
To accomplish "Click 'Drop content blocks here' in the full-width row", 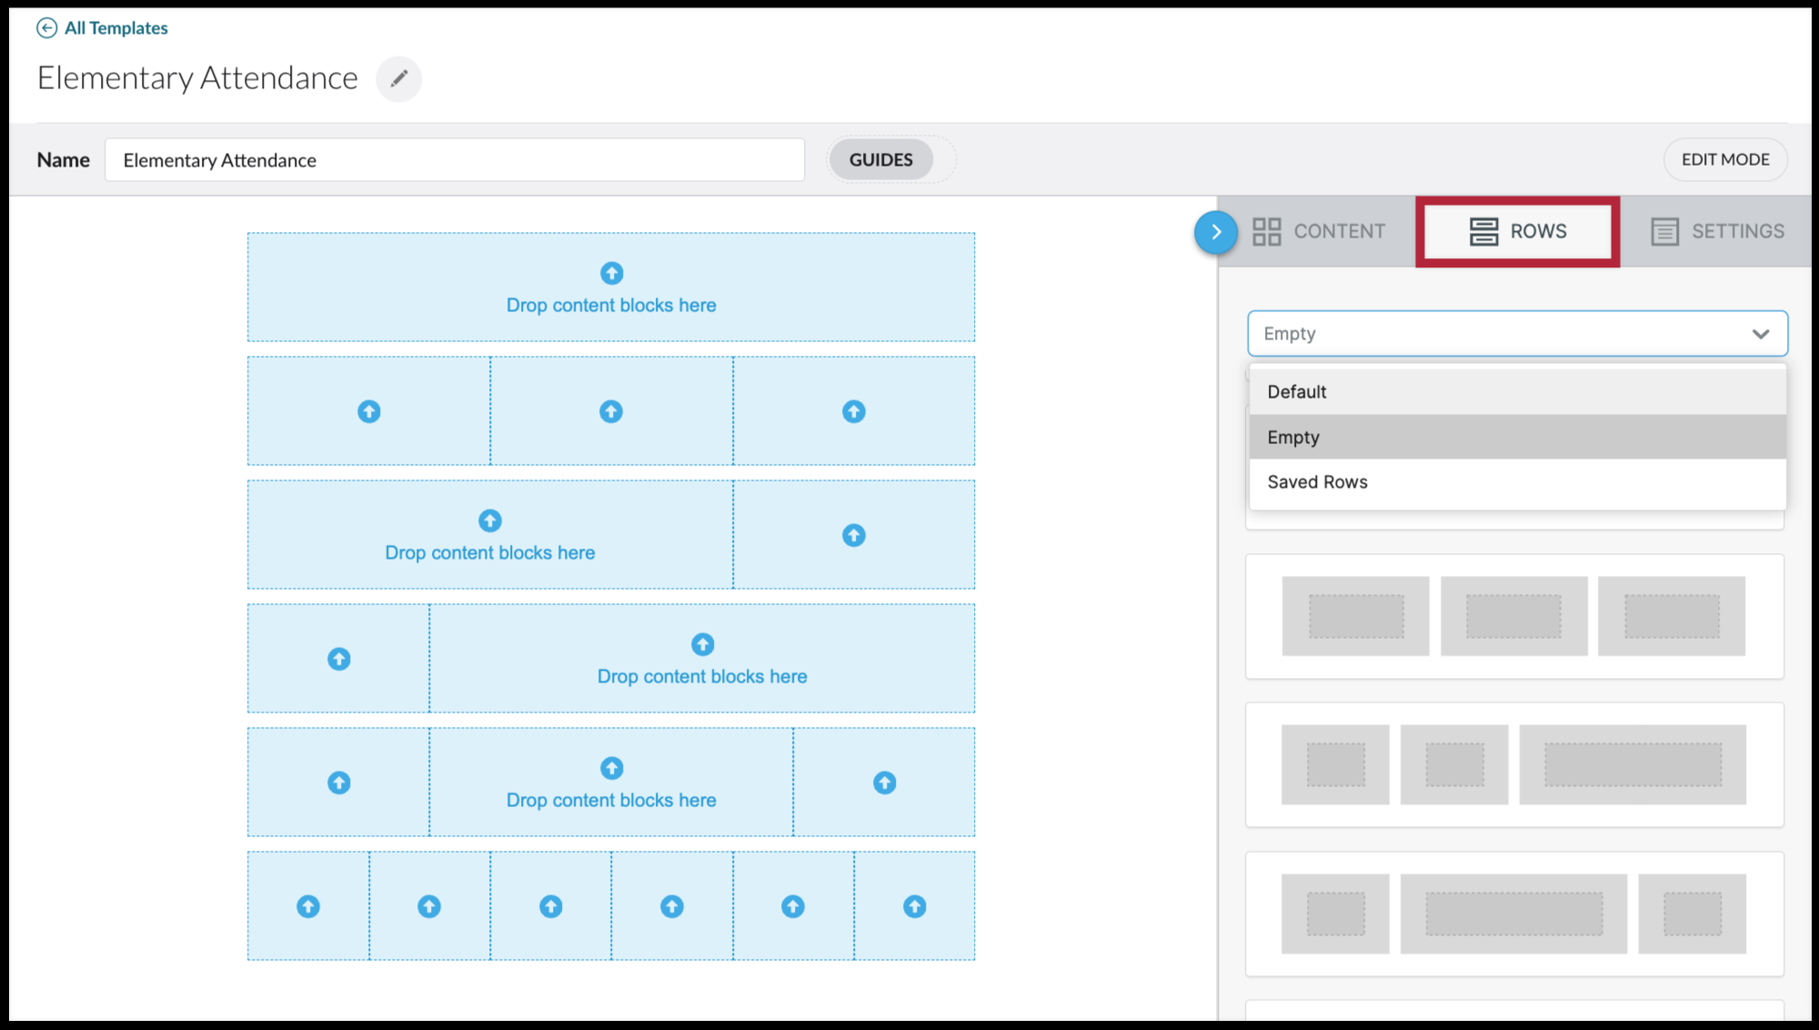I will pyautogui.click(x=611, y=306).
